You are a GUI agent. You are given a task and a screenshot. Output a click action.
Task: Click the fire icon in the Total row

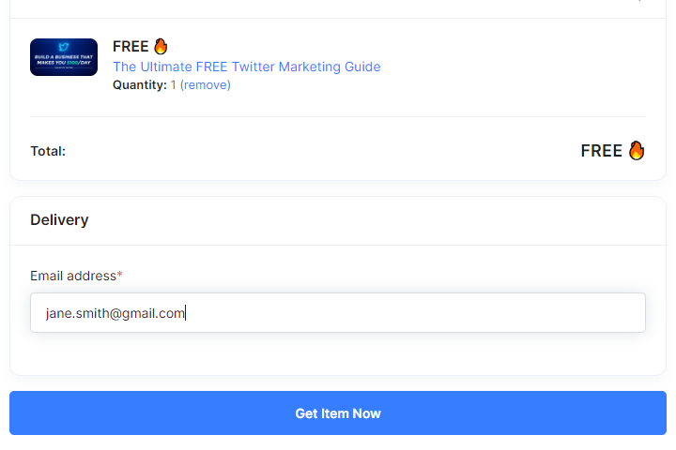pos(637,150)
